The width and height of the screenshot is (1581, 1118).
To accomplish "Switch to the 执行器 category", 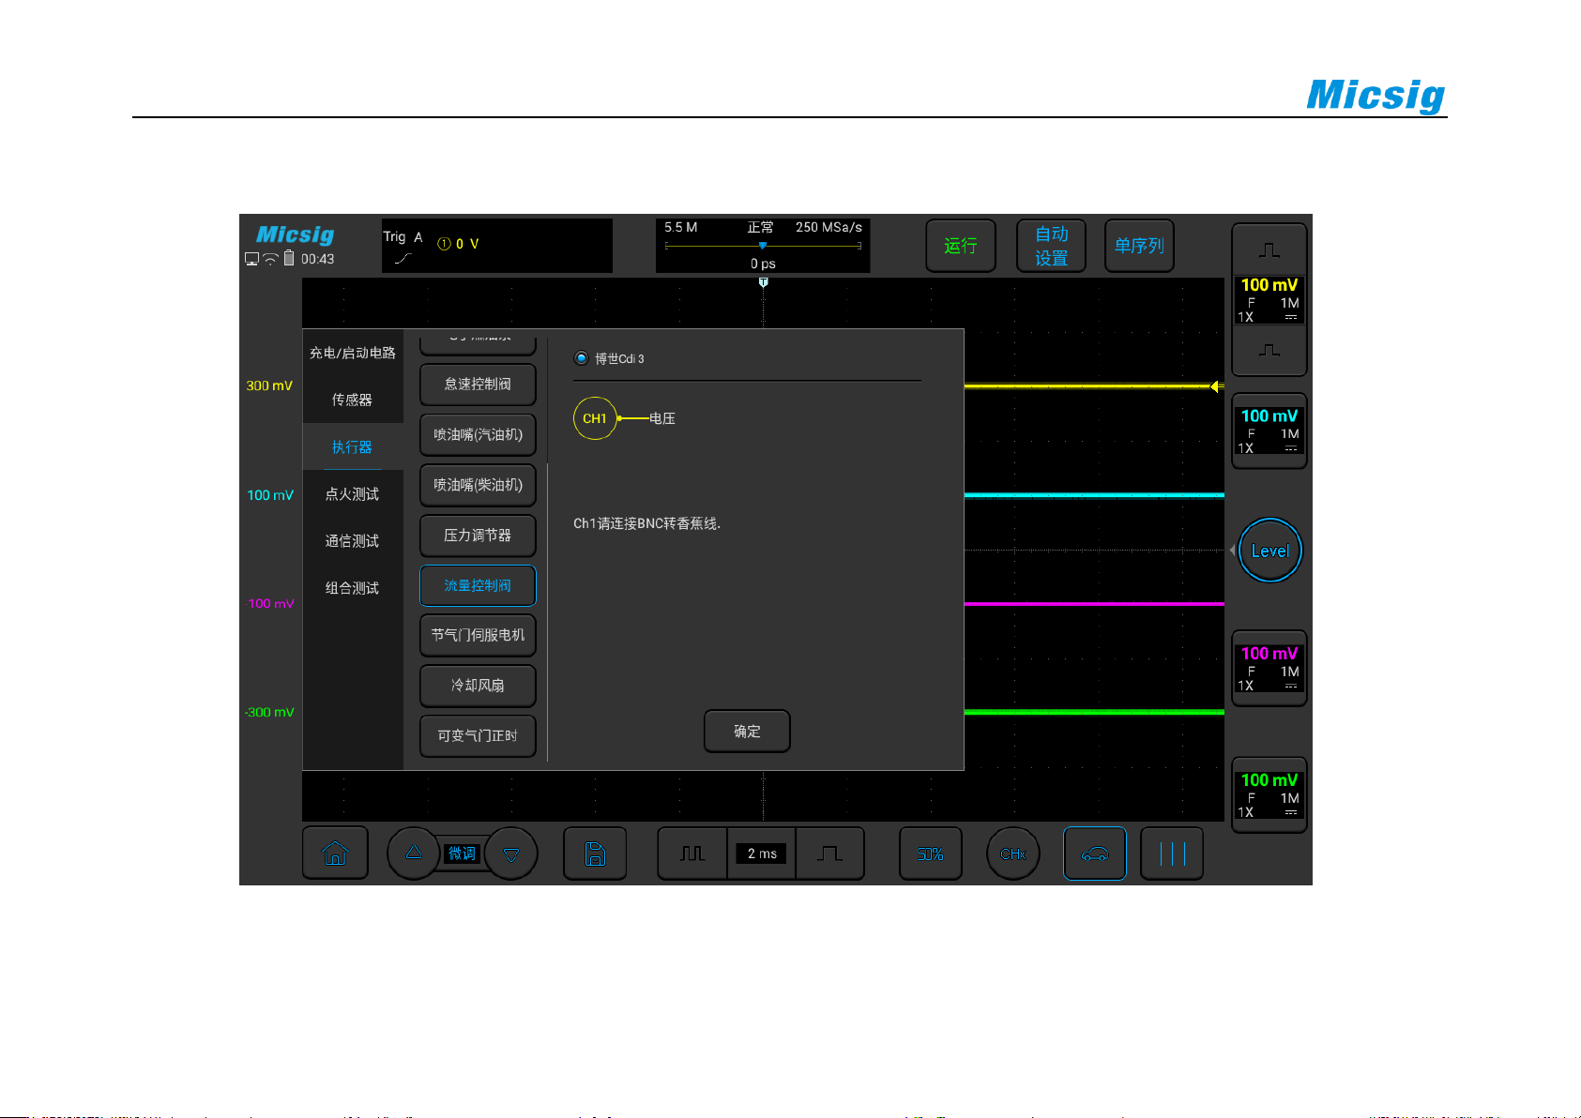I will click(353, 447).
